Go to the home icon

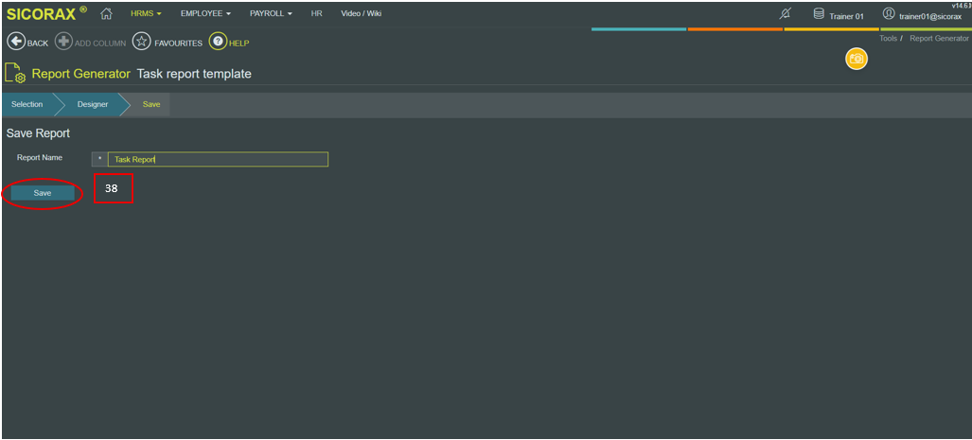point(106,13)
